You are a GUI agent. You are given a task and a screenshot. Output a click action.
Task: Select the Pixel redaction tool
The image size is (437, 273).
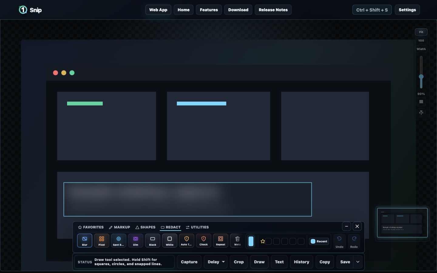102,241
